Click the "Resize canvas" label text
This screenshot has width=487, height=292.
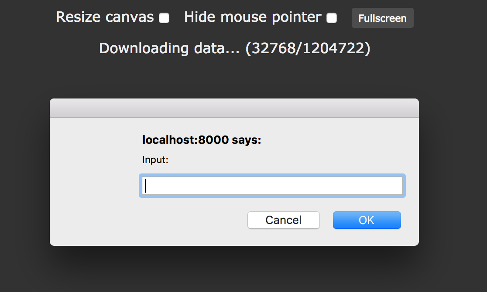click(105, 17)
